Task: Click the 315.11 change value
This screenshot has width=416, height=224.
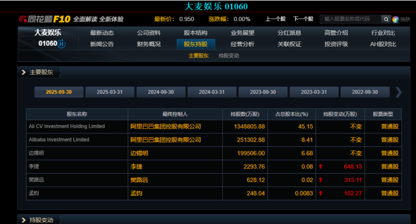Action: pyautogui.click(x=353, y=180)
